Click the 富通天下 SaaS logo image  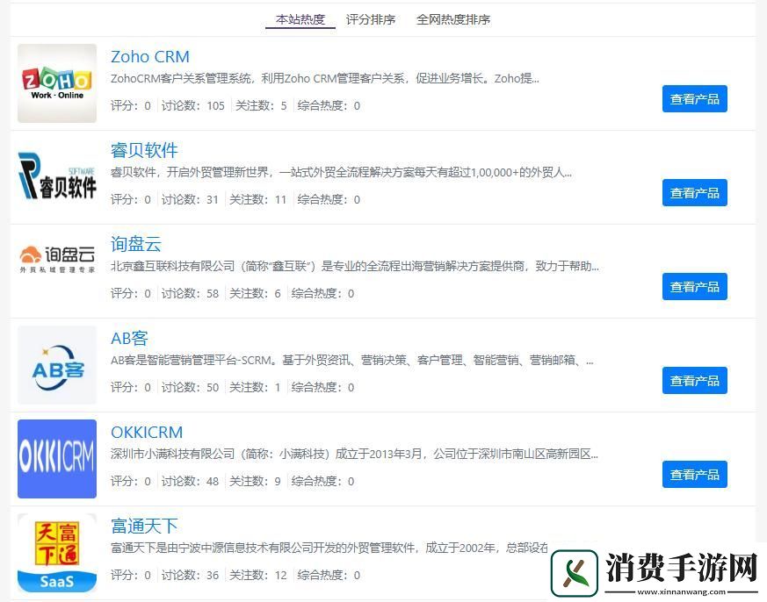pos(57,553)
